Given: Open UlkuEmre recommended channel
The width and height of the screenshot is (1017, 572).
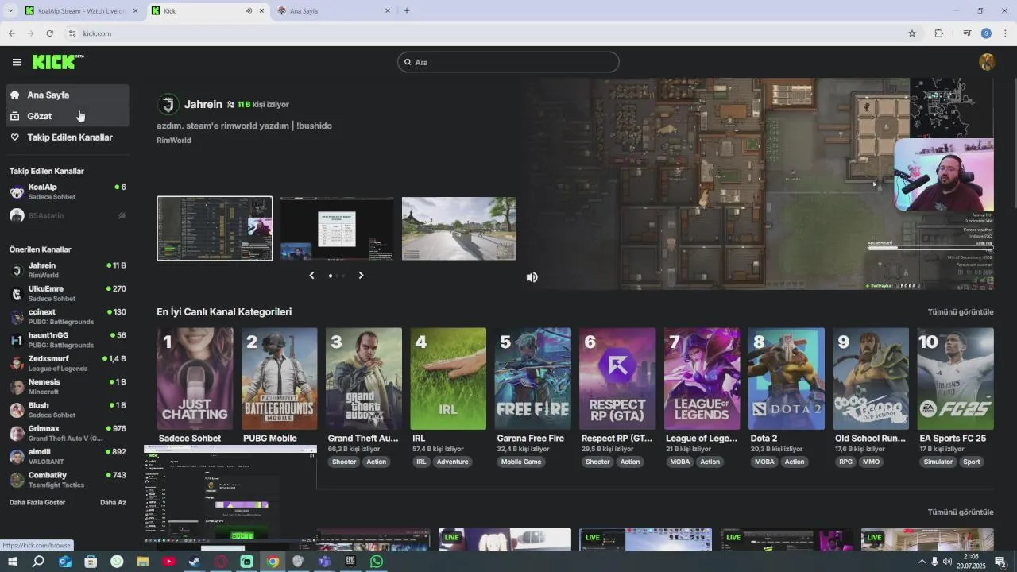Looking at the screenshot, I should coord(68,293).
